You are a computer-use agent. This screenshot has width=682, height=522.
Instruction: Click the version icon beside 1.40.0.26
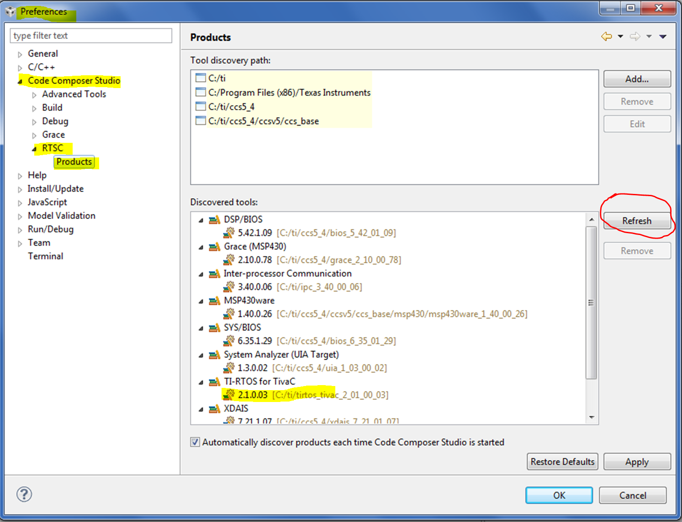pyautogui.click(x=229, y=314)
